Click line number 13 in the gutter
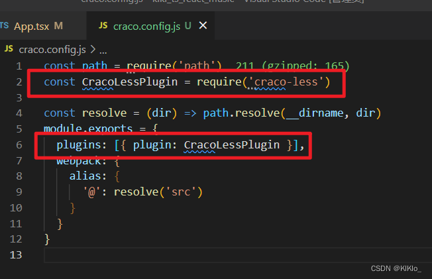 16,255
